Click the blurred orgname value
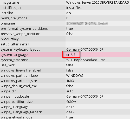The image size is (130, 119). coord(87,23)
